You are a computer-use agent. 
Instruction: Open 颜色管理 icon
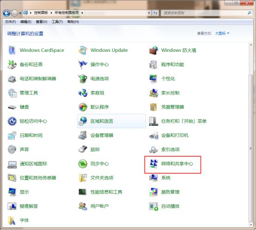pyautogui.click(x=153, y=192)
